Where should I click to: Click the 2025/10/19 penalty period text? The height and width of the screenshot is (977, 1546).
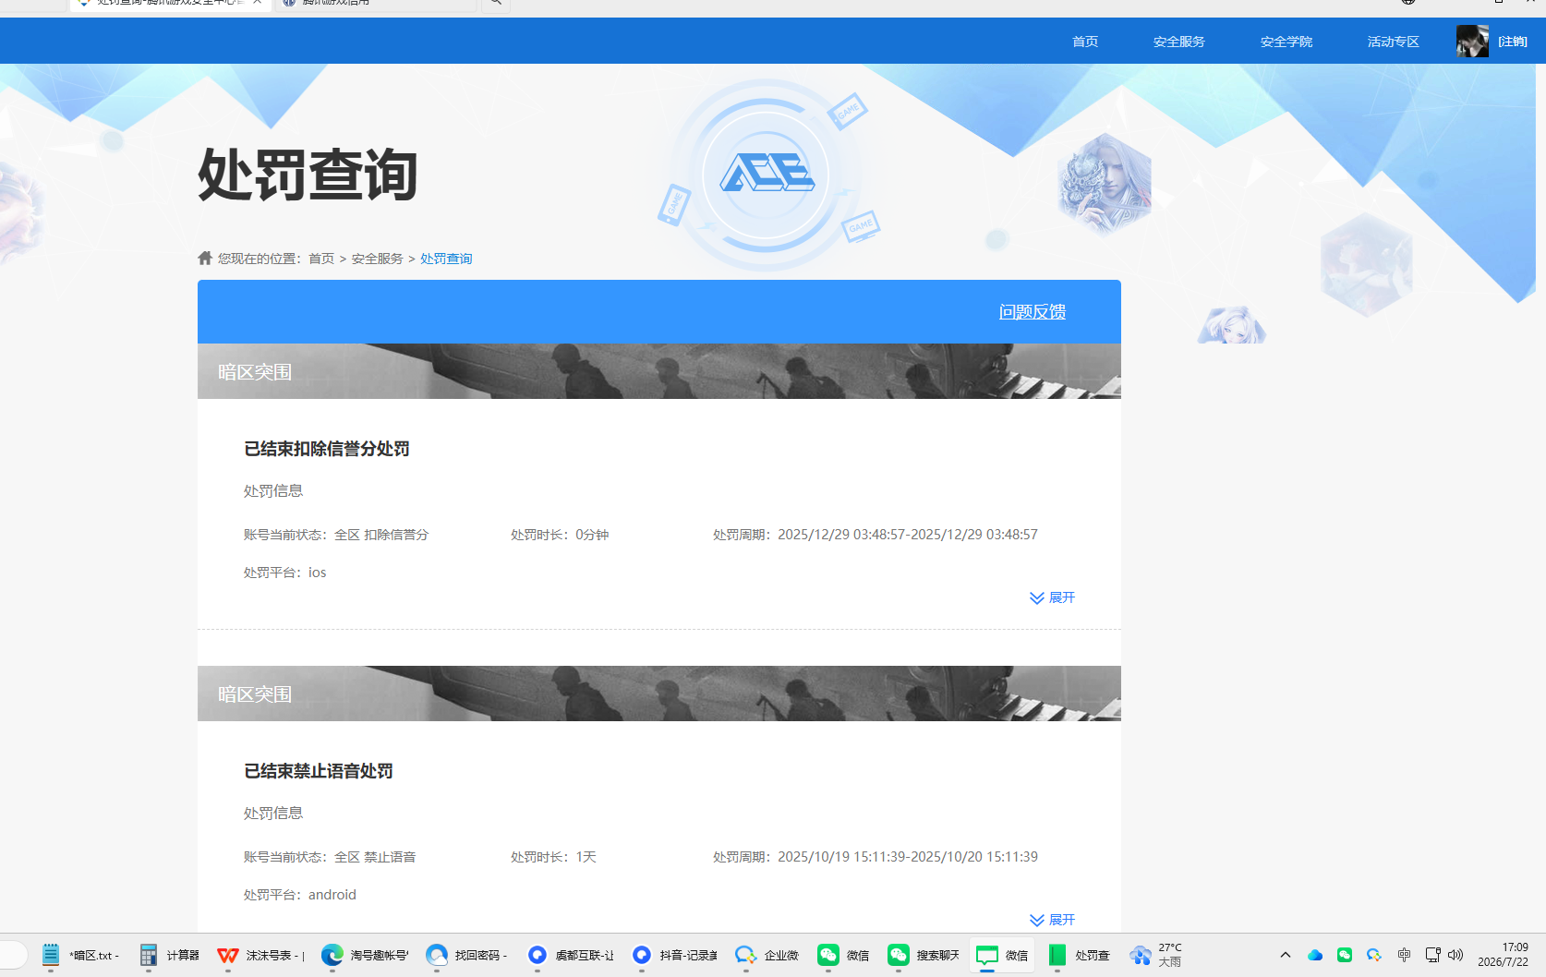tap(876, 857)
